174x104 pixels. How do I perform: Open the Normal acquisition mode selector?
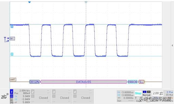147,93
